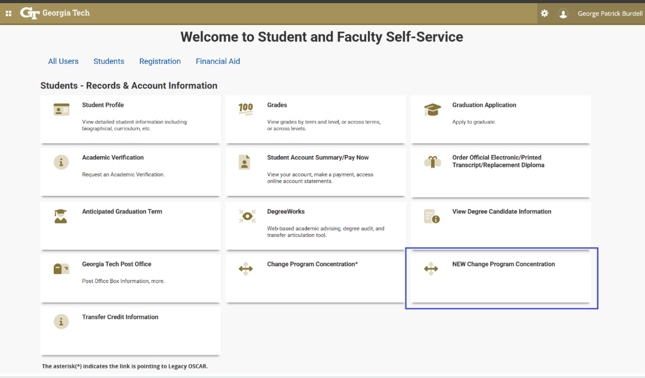Click the Transfer Credit Information info icon
This screenshot has width=645, height=378.
click(62, 321)
